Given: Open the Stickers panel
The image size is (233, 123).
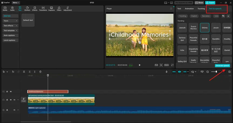Looking at the screenshot, I should (x=27, y=9).
